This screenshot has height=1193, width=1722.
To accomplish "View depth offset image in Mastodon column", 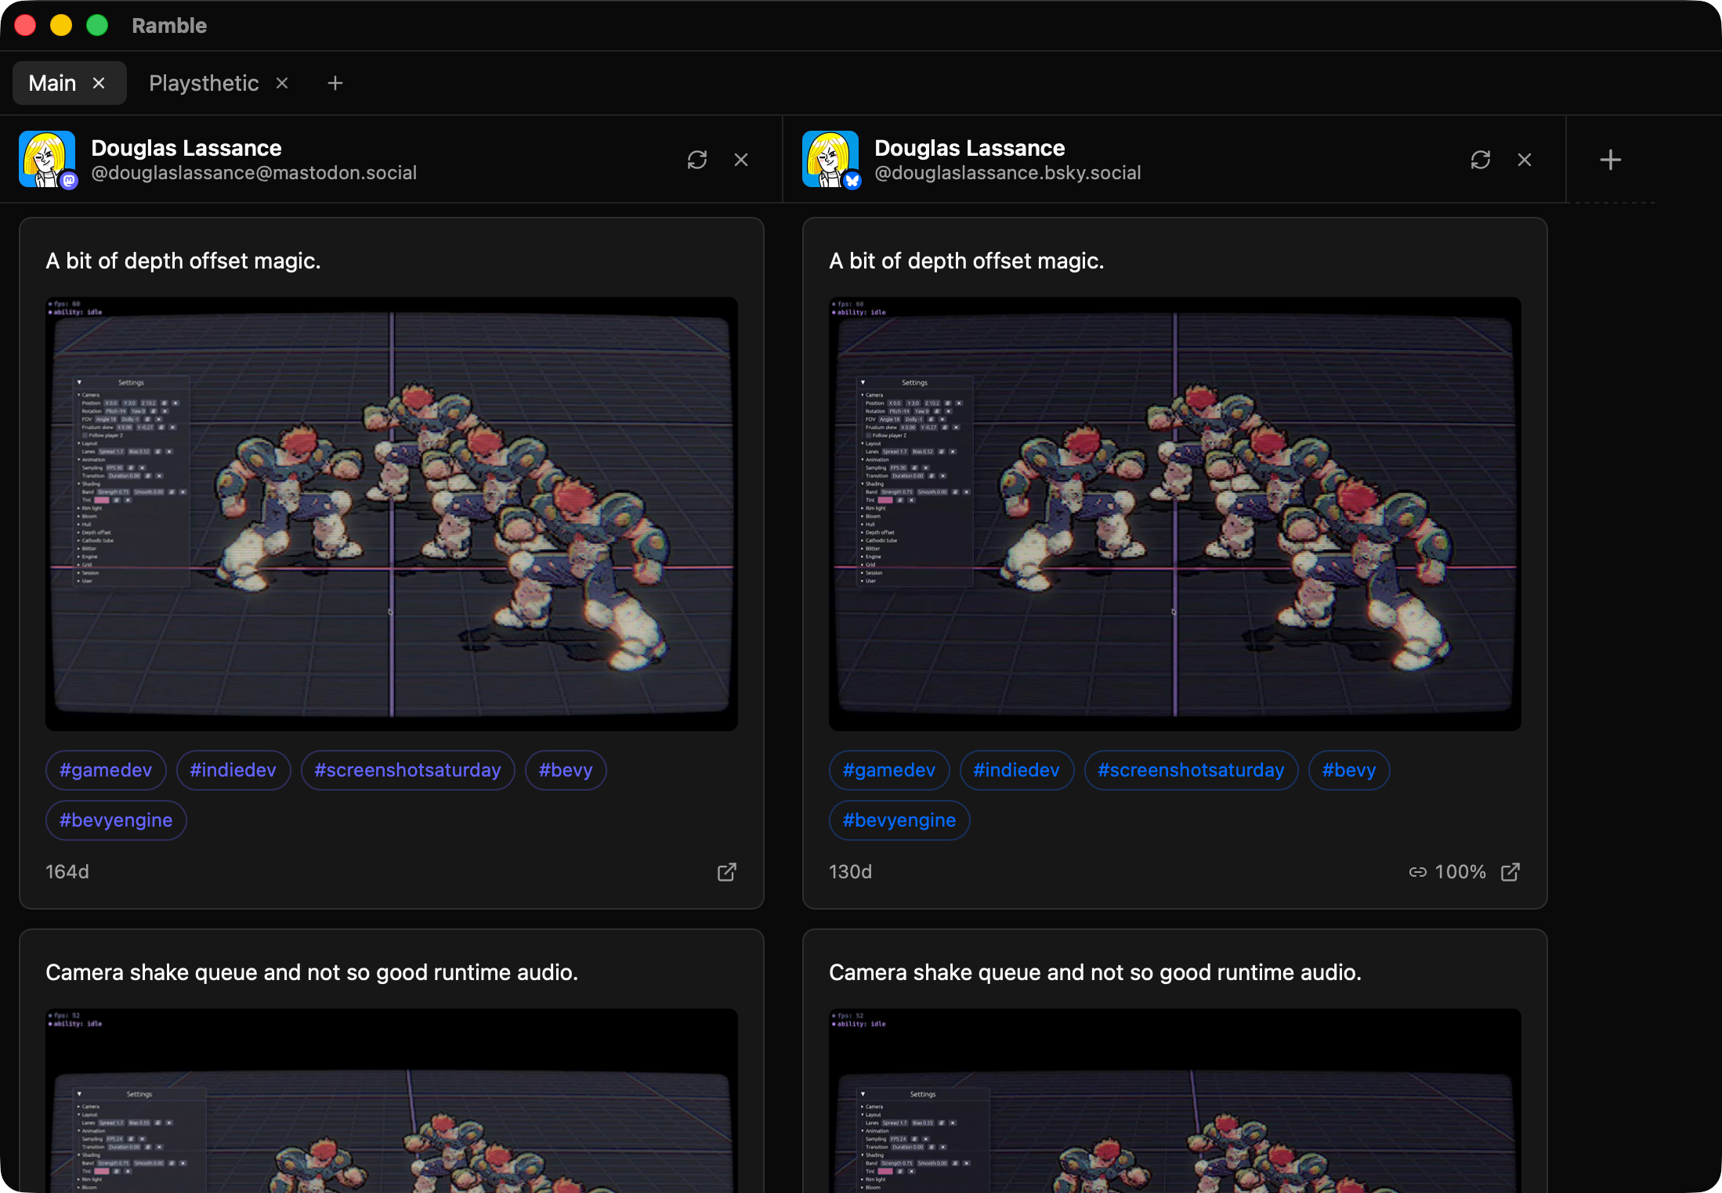I will click(392, 514).
